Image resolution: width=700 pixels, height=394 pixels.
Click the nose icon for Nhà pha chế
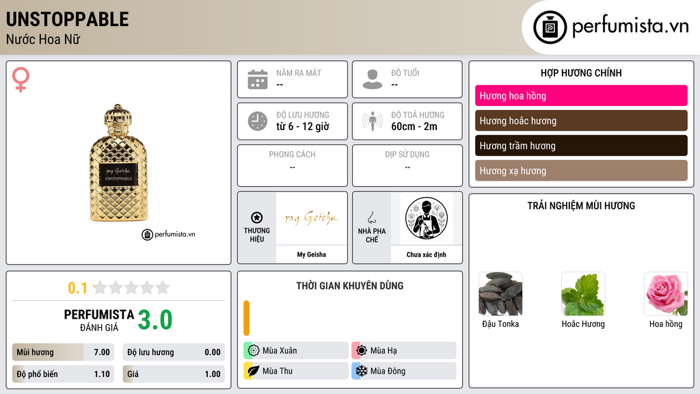(371, 218)
